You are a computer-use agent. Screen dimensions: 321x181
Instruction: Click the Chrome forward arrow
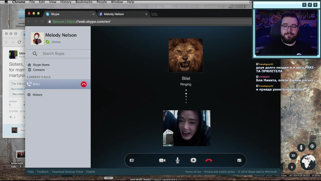(x=36, y=22)
